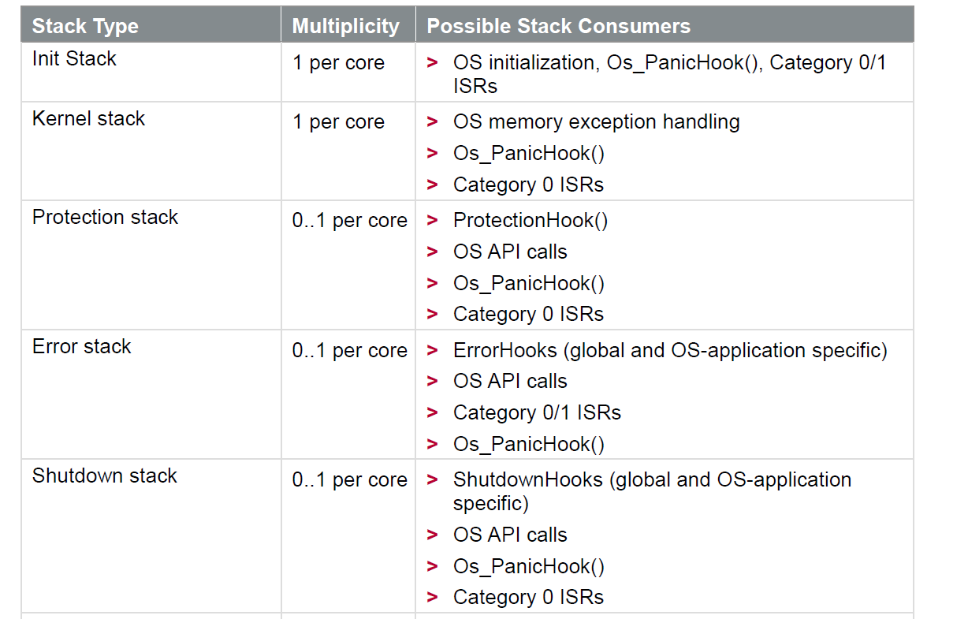Click Multiplicity value in Error stack row
The width and height of the screenshot is (968, 619).
pos(349,351)
